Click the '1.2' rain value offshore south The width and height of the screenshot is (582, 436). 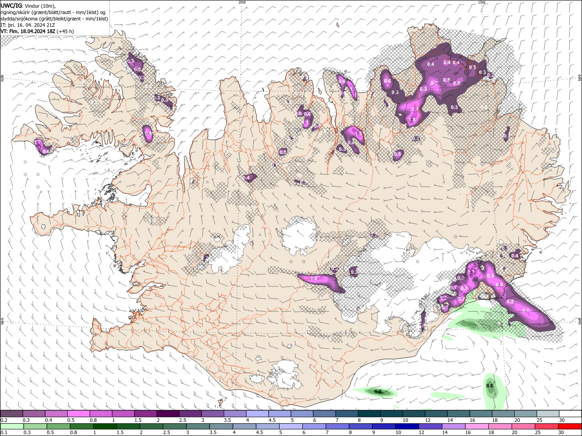[x=377, y=391]
